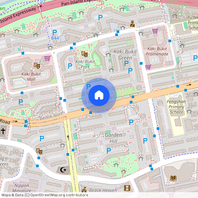Viewport: 198px width, 198px height.
Task: Click the Garden Hill label
Action: click(x=114, y=138)
